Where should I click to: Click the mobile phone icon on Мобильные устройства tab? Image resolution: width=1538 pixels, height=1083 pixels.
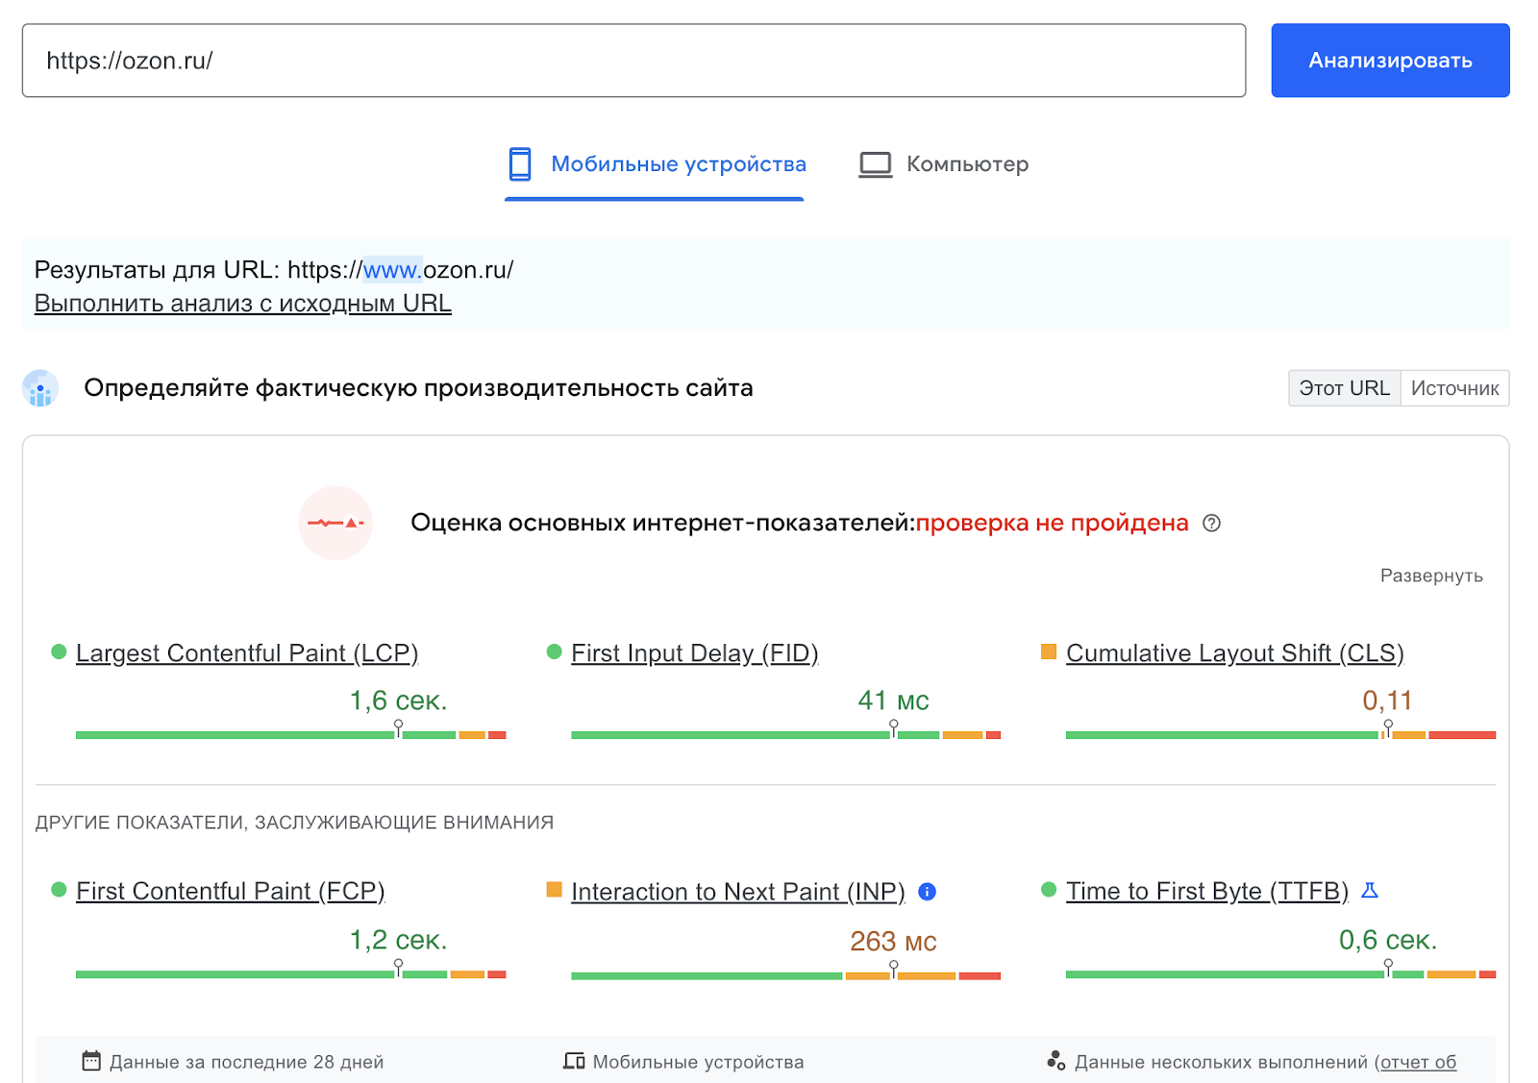[520, 163]
